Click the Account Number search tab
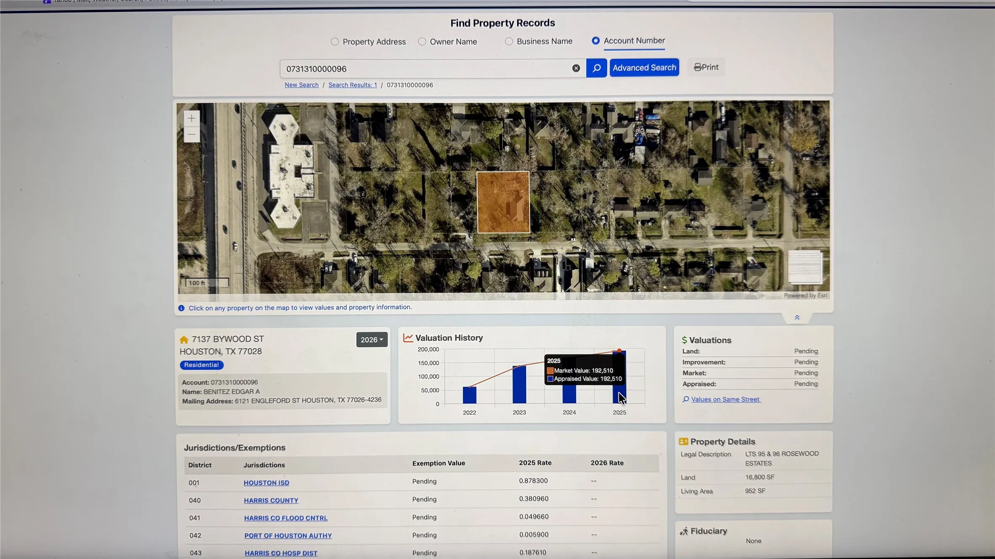The width and height of the screenshot is (995, 559). point(634,41)
